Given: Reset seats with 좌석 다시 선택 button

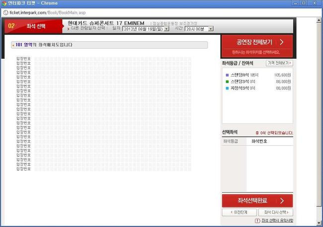Looking at the screenshot, I should pyautogui.click(x=276, y=212).
